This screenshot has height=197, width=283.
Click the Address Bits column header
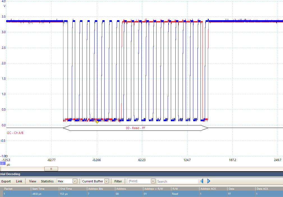tap(101, 189)
